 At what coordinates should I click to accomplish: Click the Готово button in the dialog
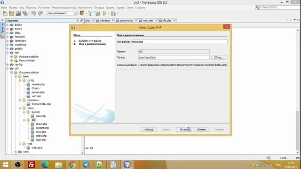click(184, 130)
